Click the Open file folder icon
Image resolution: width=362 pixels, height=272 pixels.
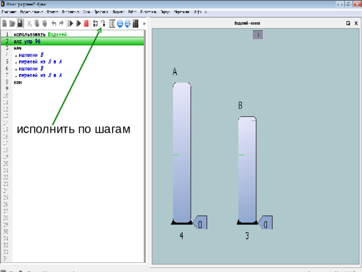tap(12, 24)
